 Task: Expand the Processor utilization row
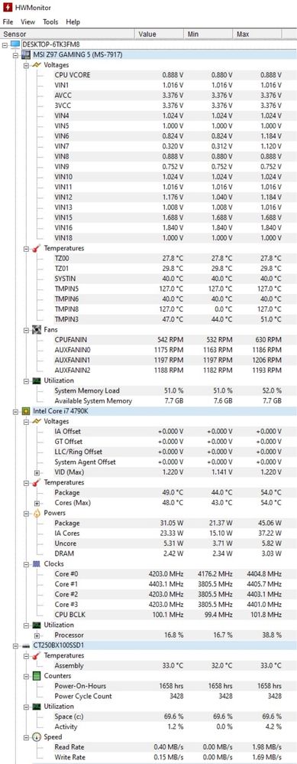tap(37, 635)
